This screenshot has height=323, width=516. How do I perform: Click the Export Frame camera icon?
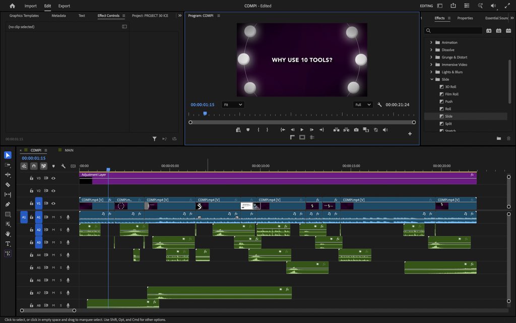pos(356,130)
